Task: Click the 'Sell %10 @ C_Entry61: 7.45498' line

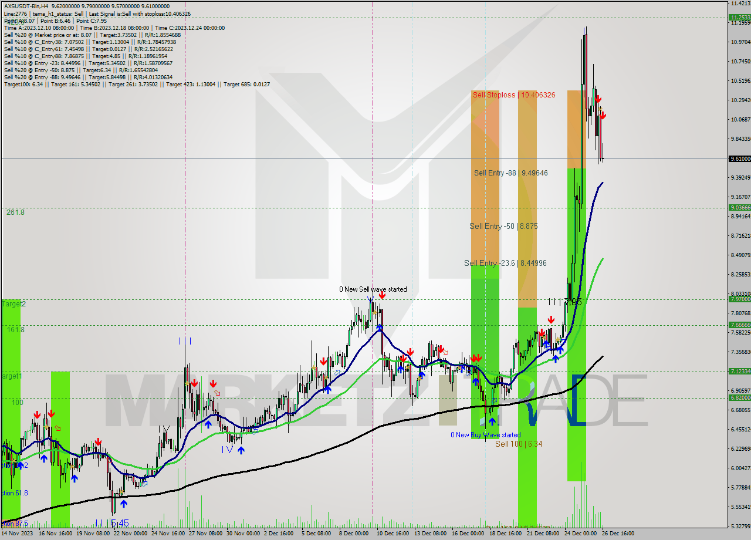Action: click(x=90, y=49)
